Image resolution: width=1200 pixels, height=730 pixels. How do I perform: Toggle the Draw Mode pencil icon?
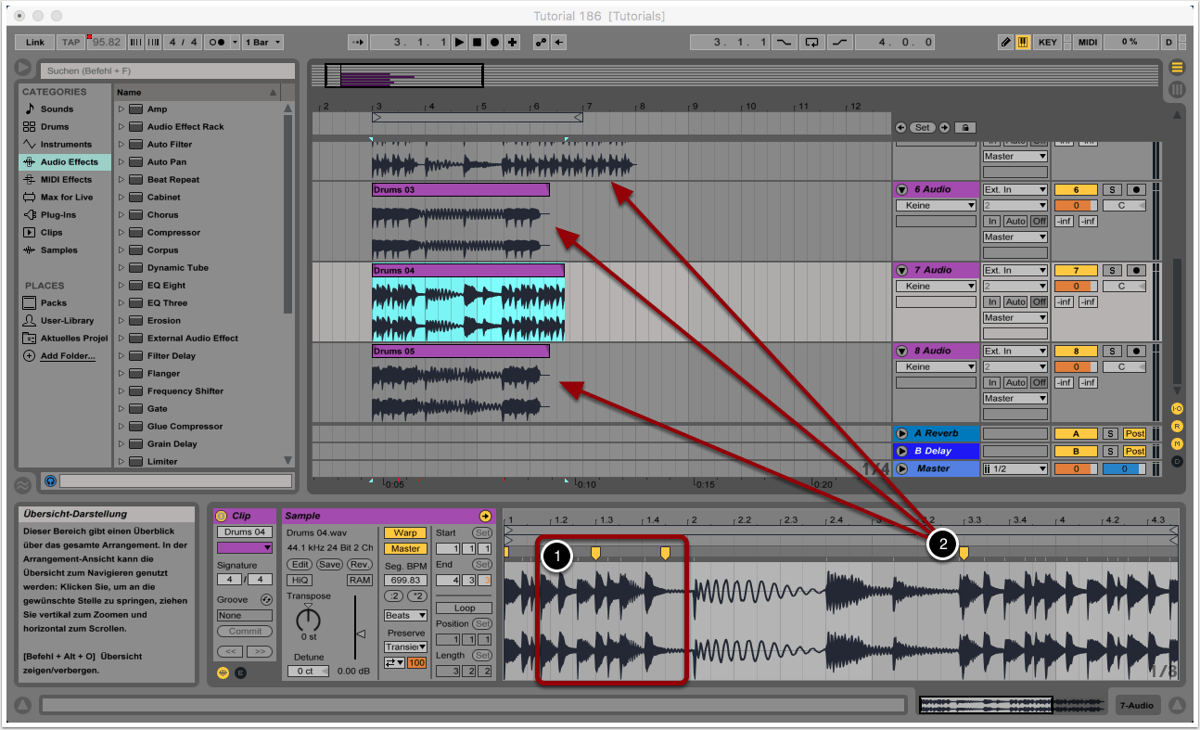[1006, 43]
